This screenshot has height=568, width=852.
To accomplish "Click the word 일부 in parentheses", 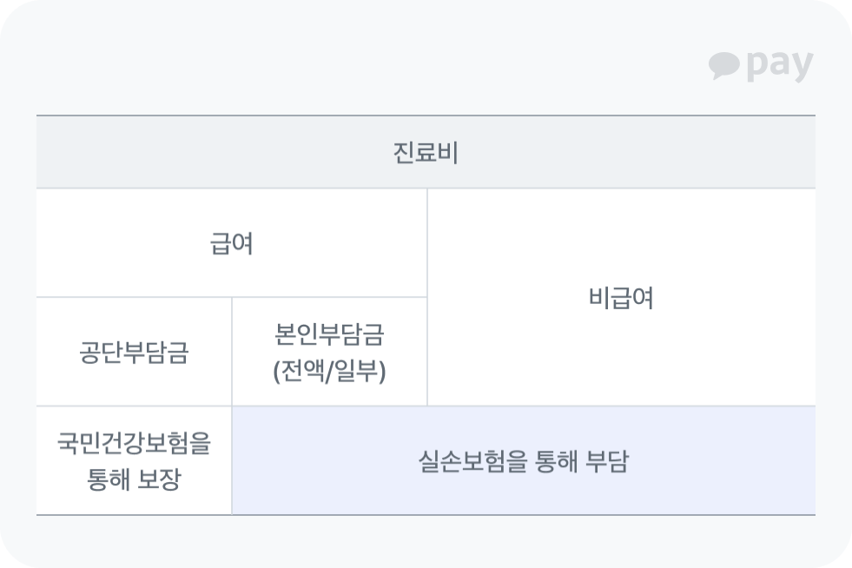I will pos(358,372).
